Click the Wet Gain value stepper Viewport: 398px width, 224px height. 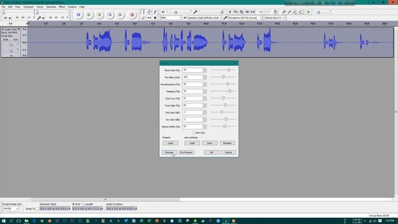pos(205,113)
